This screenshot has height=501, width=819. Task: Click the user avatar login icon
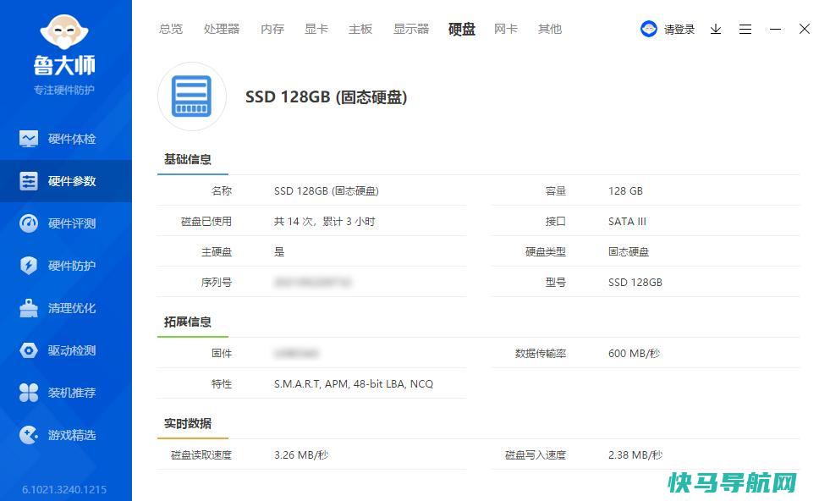click(649, 29)
